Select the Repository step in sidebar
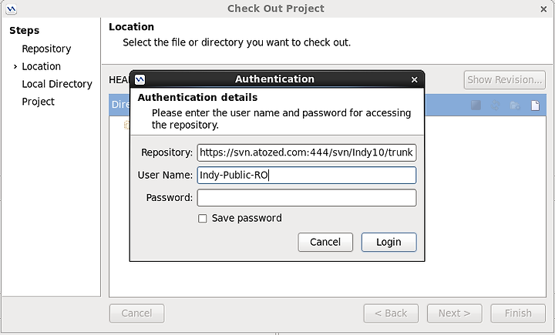Screen dimensions: 555x335 click(x=46, y=49)
